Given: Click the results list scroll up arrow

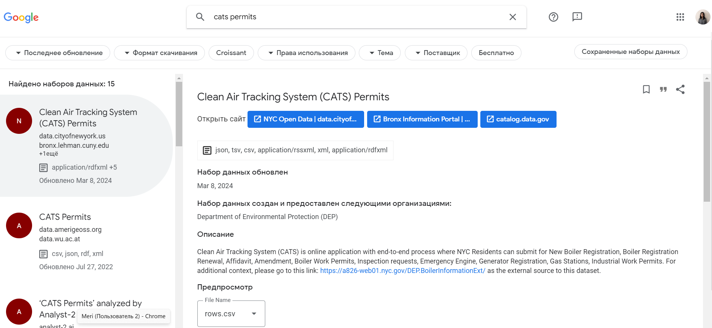Looking at the screenshot, I should 179,78.
